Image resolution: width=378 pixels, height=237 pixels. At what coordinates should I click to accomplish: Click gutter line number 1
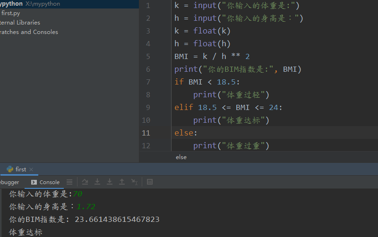coord(148,6)
